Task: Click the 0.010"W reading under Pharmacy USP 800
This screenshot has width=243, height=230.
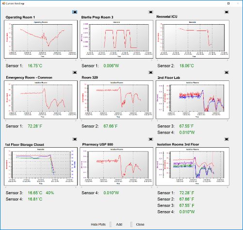Action: [111, 193]
